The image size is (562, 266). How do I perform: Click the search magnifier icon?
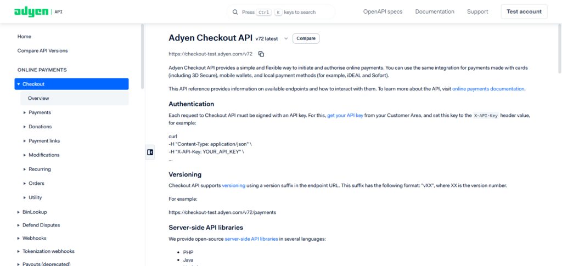tap(235, 12)
